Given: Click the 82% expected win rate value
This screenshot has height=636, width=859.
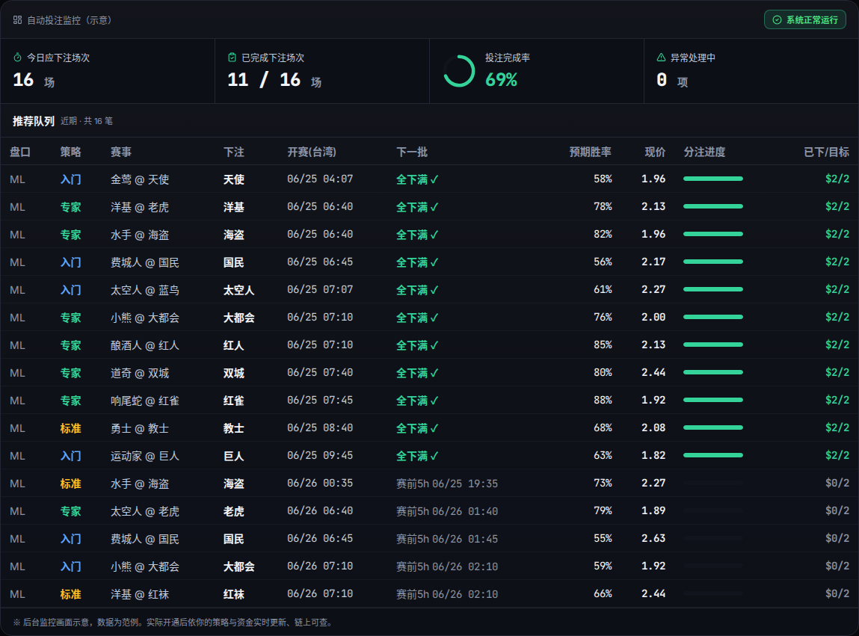Looking at the screenshot, I should [603, 234].
